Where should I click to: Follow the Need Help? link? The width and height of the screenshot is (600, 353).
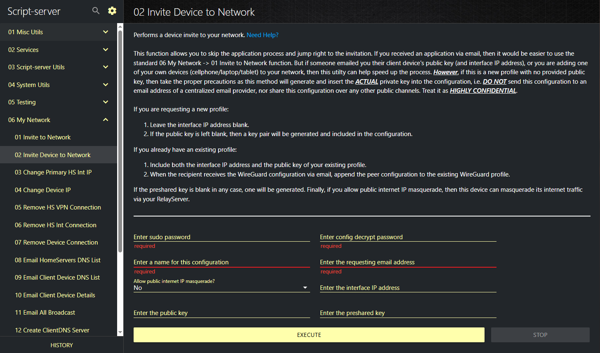[x=262, y=35]
